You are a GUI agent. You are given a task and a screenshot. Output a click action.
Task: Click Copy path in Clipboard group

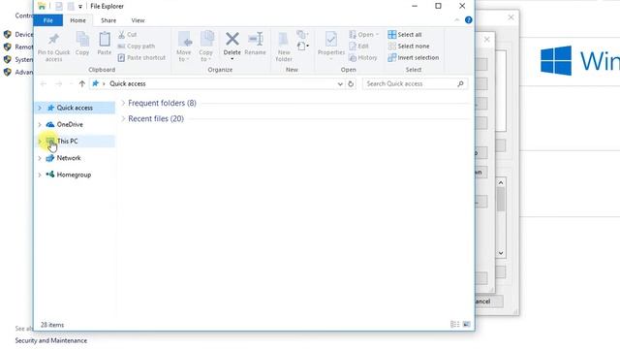point(137,46)
